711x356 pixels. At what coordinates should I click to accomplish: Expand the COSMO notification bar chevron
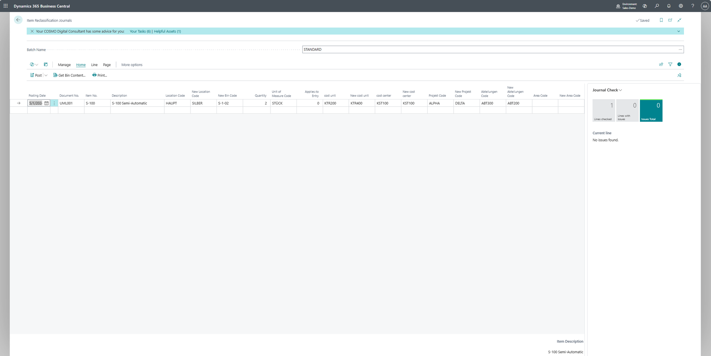pos(678,31)
